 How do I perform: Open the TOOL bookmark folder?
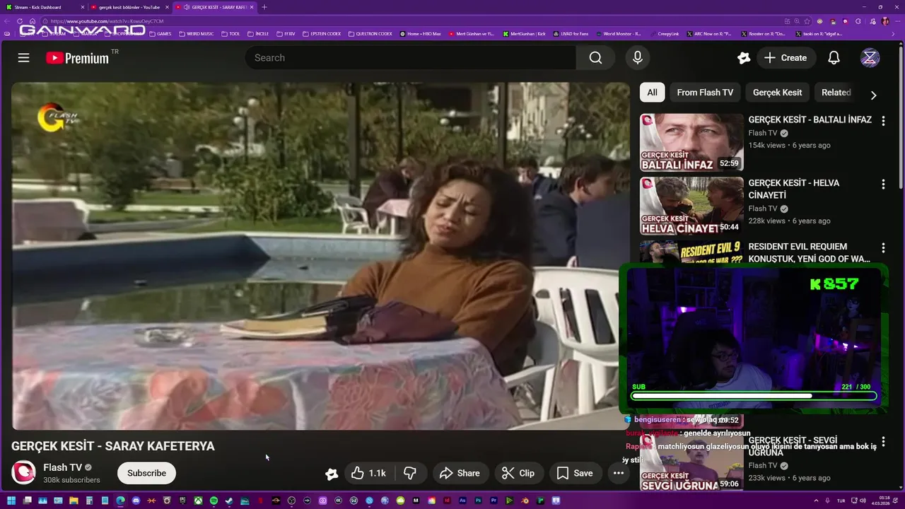pos(230,33)
